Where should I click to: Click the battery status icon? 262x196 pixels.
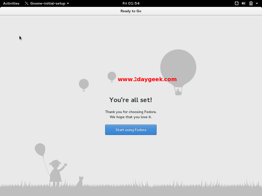[251, 3]
